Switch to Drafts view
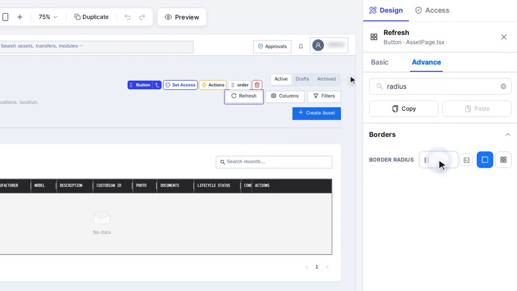The image size is (517, 291). point(302,79)
